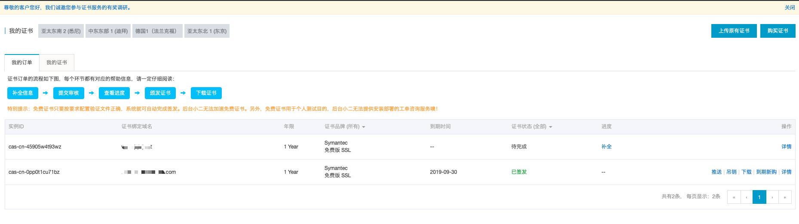Click the 操作 column header
This screenshot has width=799, height=224.
pyautogui.click(x=787, y=127)
